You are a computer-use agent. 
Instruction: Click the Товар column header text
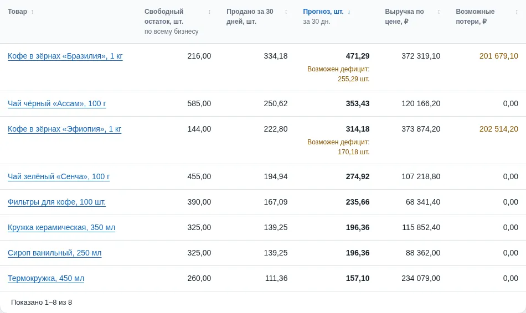pyautogui.click(x=18, y=12)
